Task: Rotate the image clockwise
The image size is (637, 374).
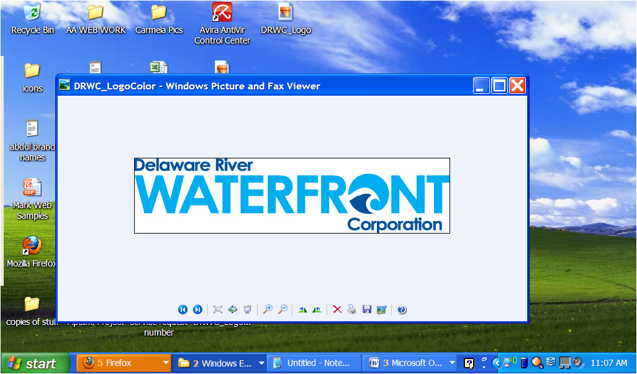Action: (x=302, y=309)
